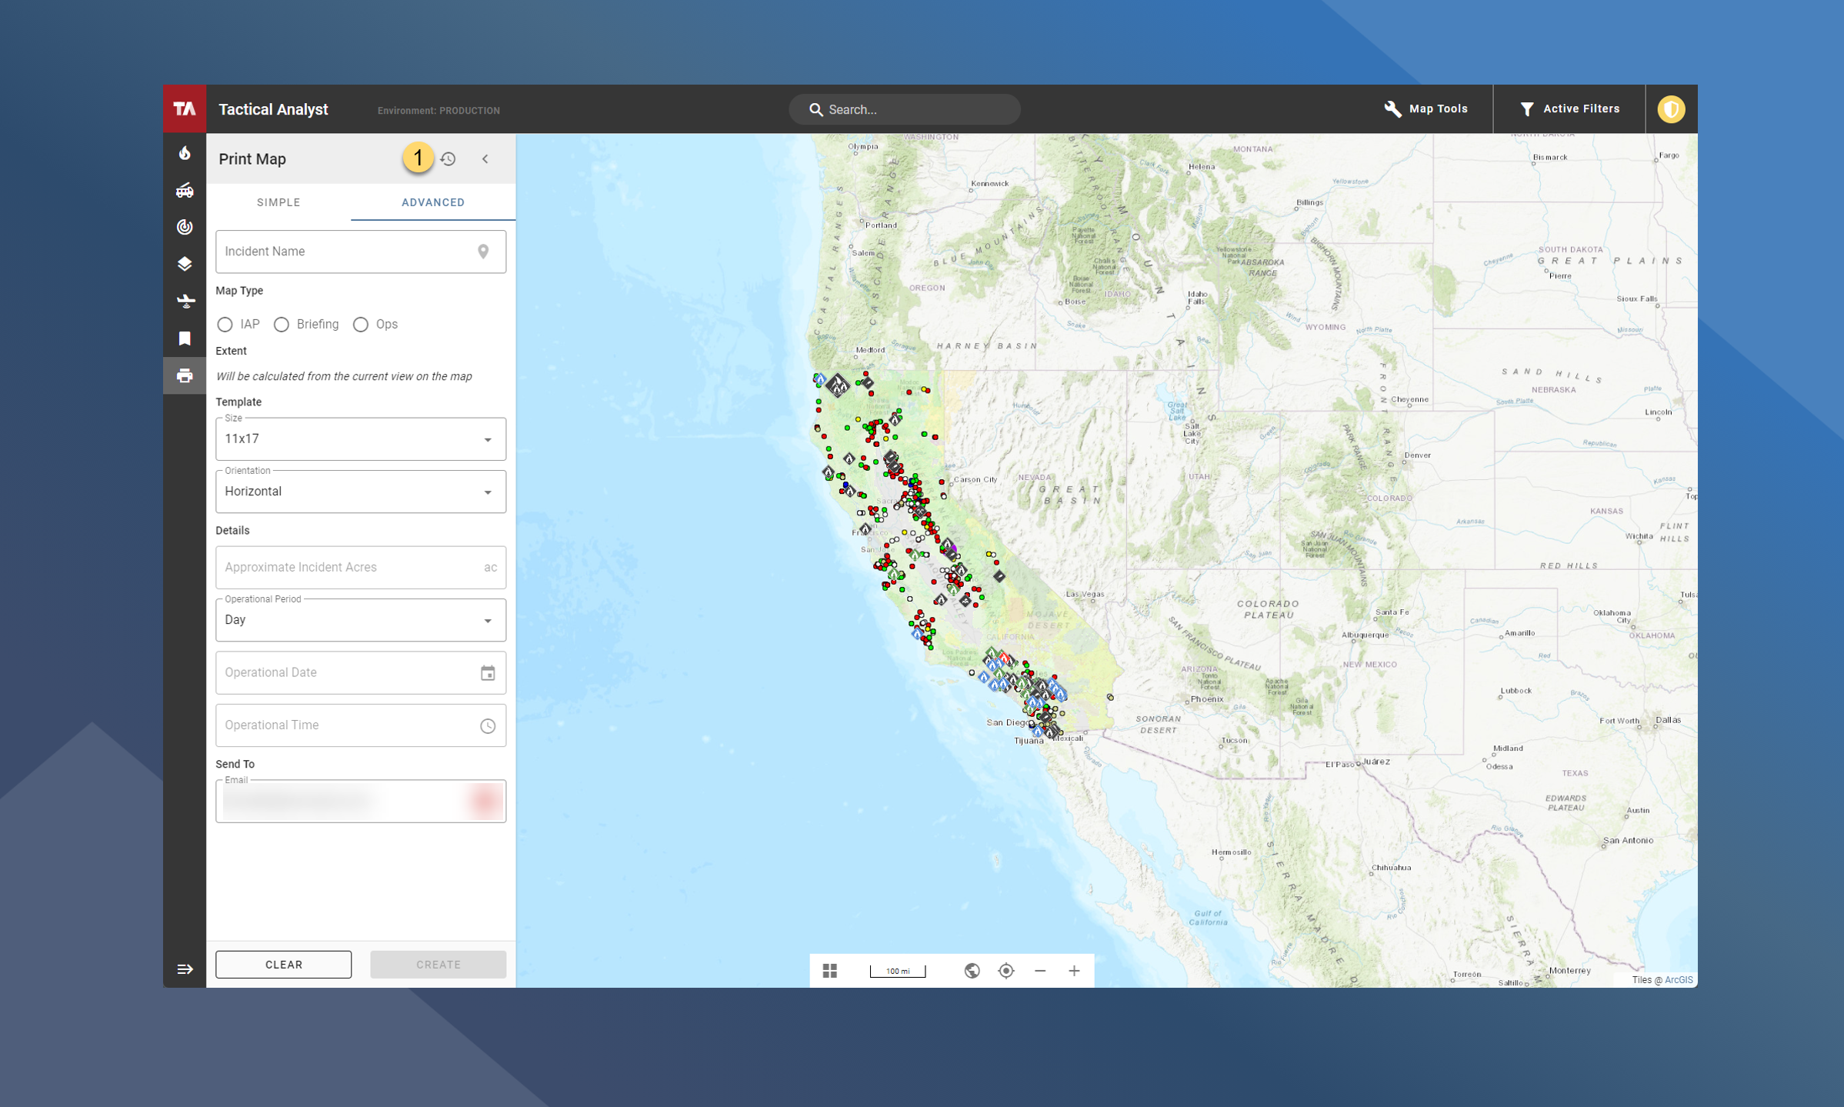Viewport: 1844px width, 1107px height.
Task: Click the Carson City map label
Action: pos(976,479)
